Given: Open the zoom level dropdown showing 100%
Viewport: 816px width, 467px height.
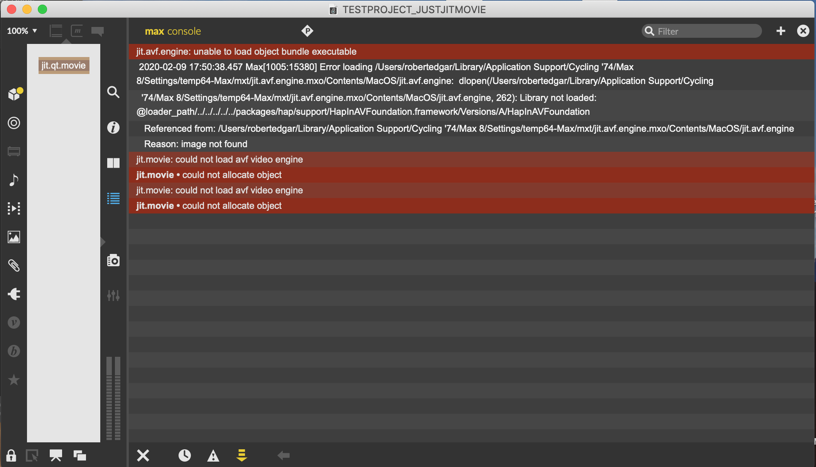Looking at the screenshot, I should click(x=22, y=31).
